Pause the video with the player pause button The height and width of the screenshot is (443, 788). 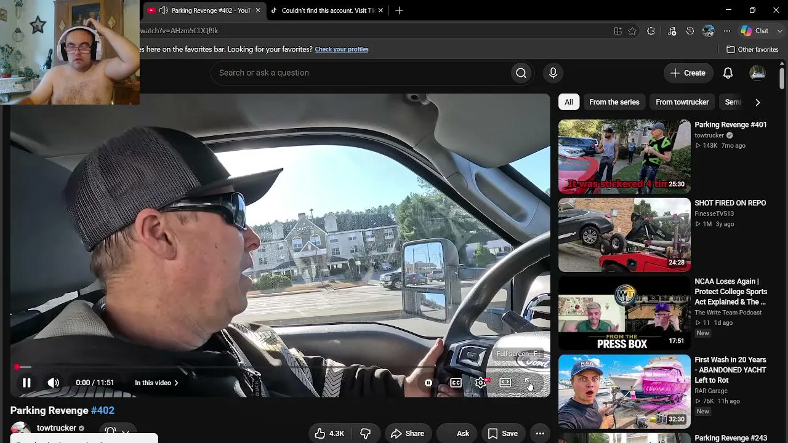26,383
